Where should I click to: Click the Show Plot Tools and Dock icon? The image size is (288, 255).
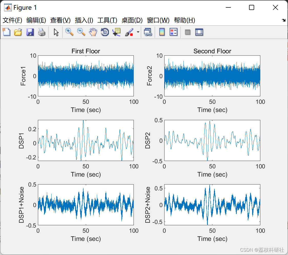click(199, 32)
